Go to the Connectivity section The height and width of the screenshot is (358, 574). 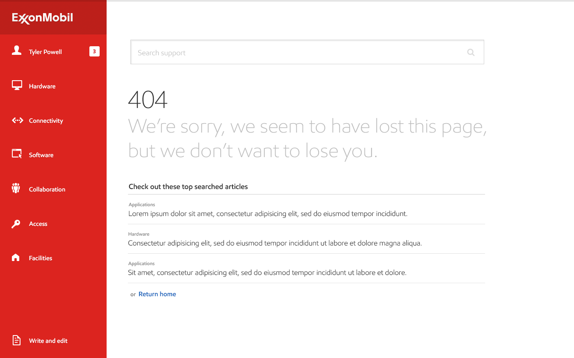[46, 121]
